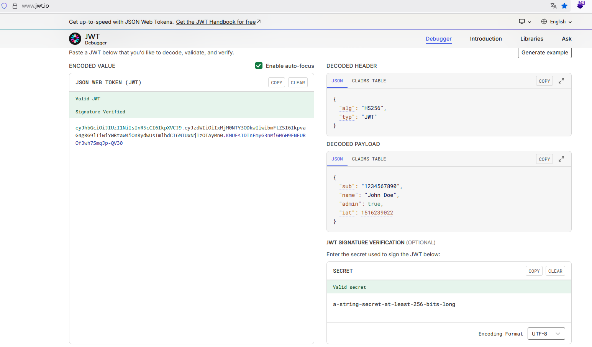Image resolution: width=592 pixels, height=347 pixels.
Task: Toggle the Enable auto-focus checkbox
Action: (x=259, y=66)
